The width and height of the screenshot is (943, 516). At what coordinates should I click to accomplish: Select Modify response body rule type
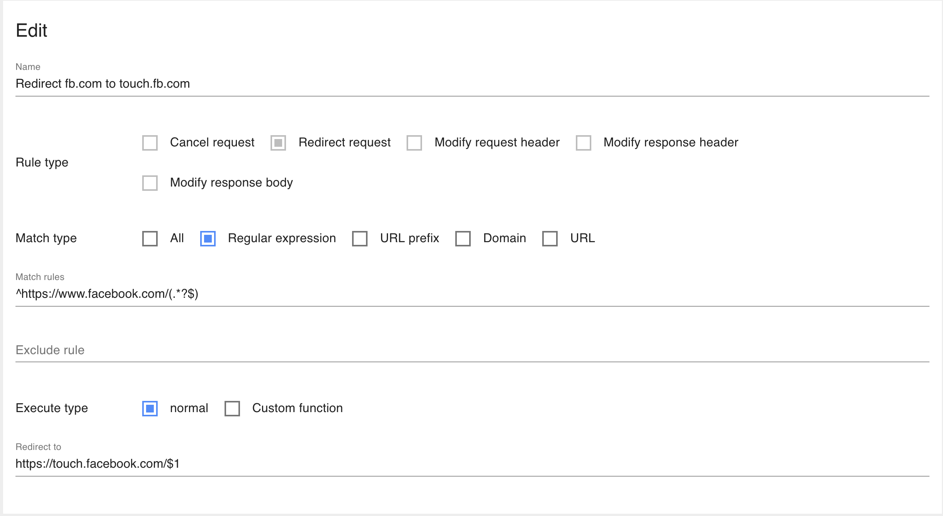pos(150,183)
